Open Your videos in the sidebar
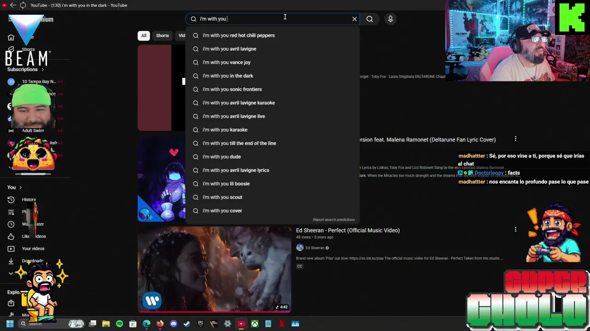Image resolution: width=590 pixels, height=331 pixels. [33, 249]
